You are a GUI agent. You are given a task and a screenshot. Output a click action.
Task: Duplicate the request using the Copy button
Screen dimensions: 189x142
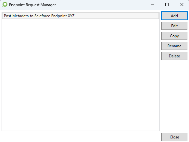point(174,36)
